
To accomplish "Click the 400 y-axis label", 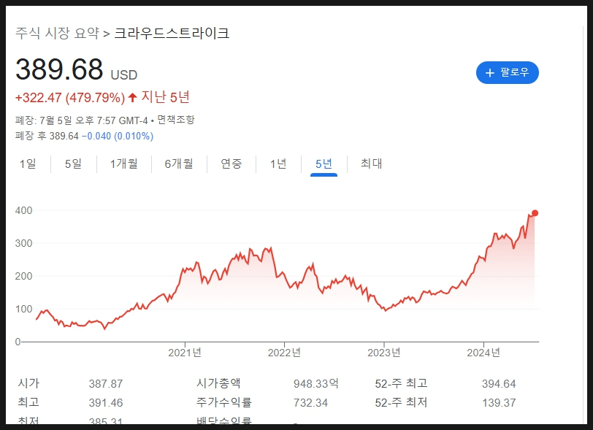I will coord(23,210).
